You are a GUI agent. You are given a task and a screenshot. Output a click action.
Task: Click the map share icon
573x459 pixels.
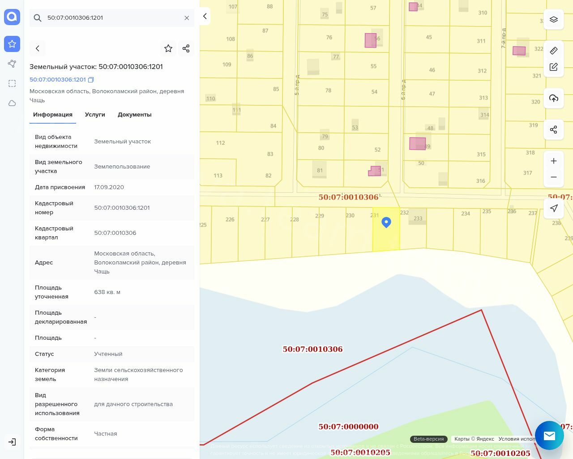[554, 130]
